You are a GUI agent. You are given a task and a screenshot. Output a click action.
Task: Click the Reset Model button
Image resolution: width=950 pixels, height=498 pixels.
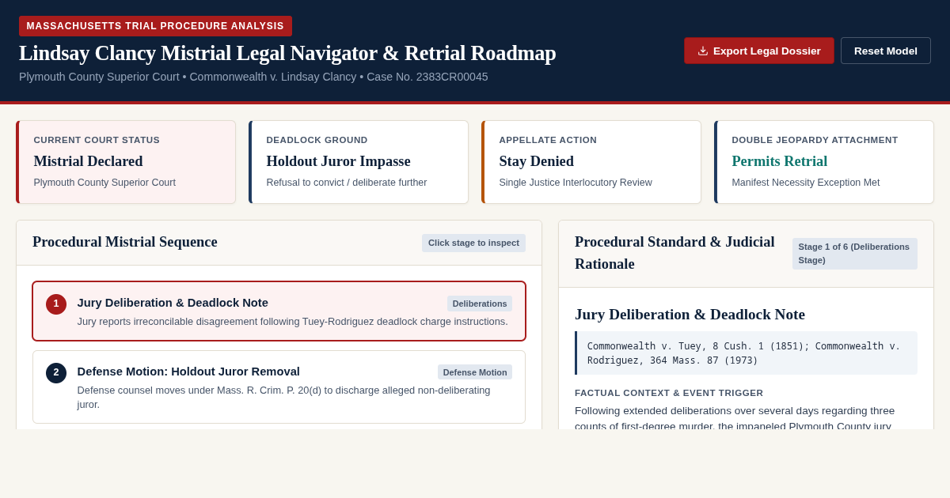tap(886, 51)
